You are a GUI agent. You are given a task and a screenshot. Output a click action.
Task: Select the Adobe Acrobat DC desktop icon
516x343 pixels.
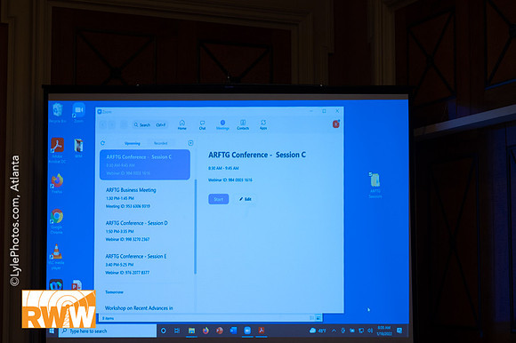coord(57,150)
